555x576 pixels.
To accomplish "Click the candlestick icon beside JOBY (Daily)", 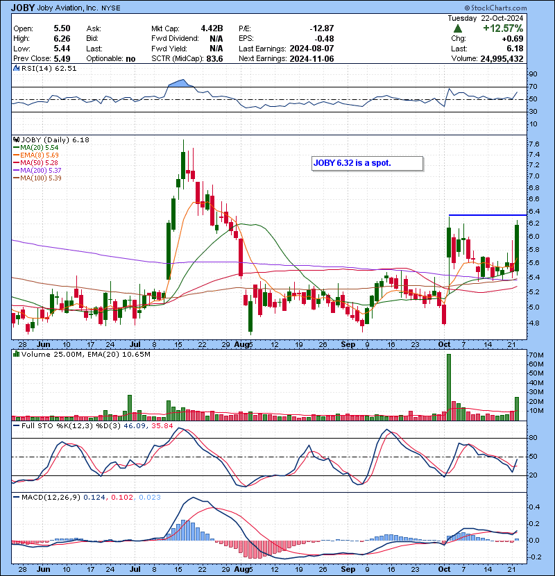I will tap(16, 139).
